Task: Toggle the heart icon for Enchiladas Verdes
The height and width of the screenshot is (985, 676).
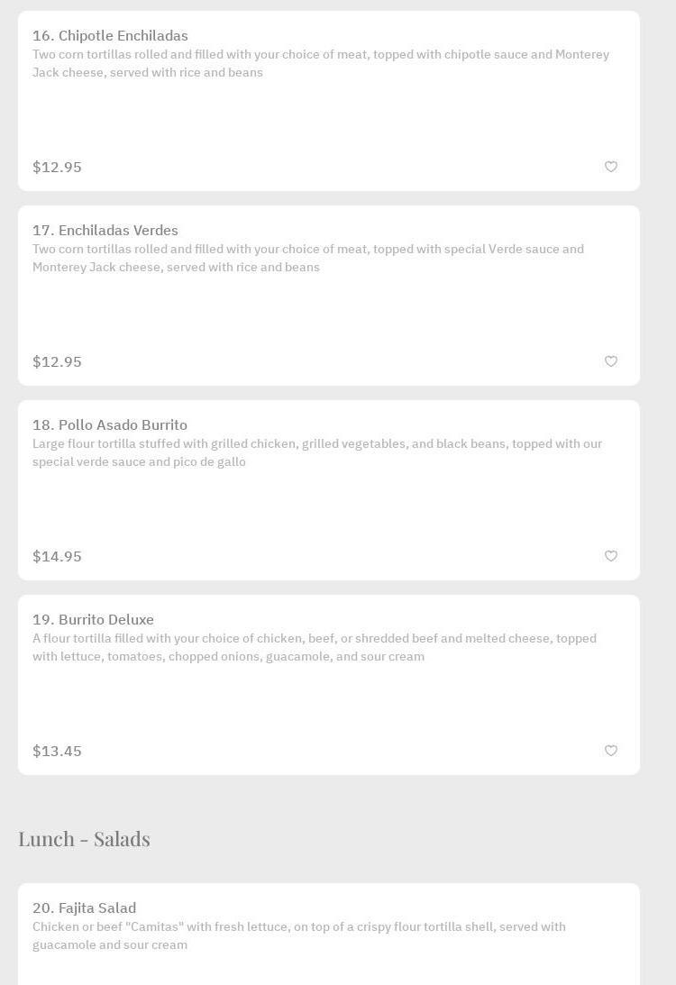Action: (x=611, y=361)
